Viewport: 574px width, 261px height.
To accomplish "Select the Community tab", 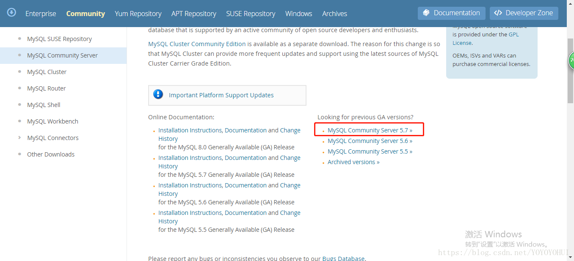I will click(x=86, y=14).
